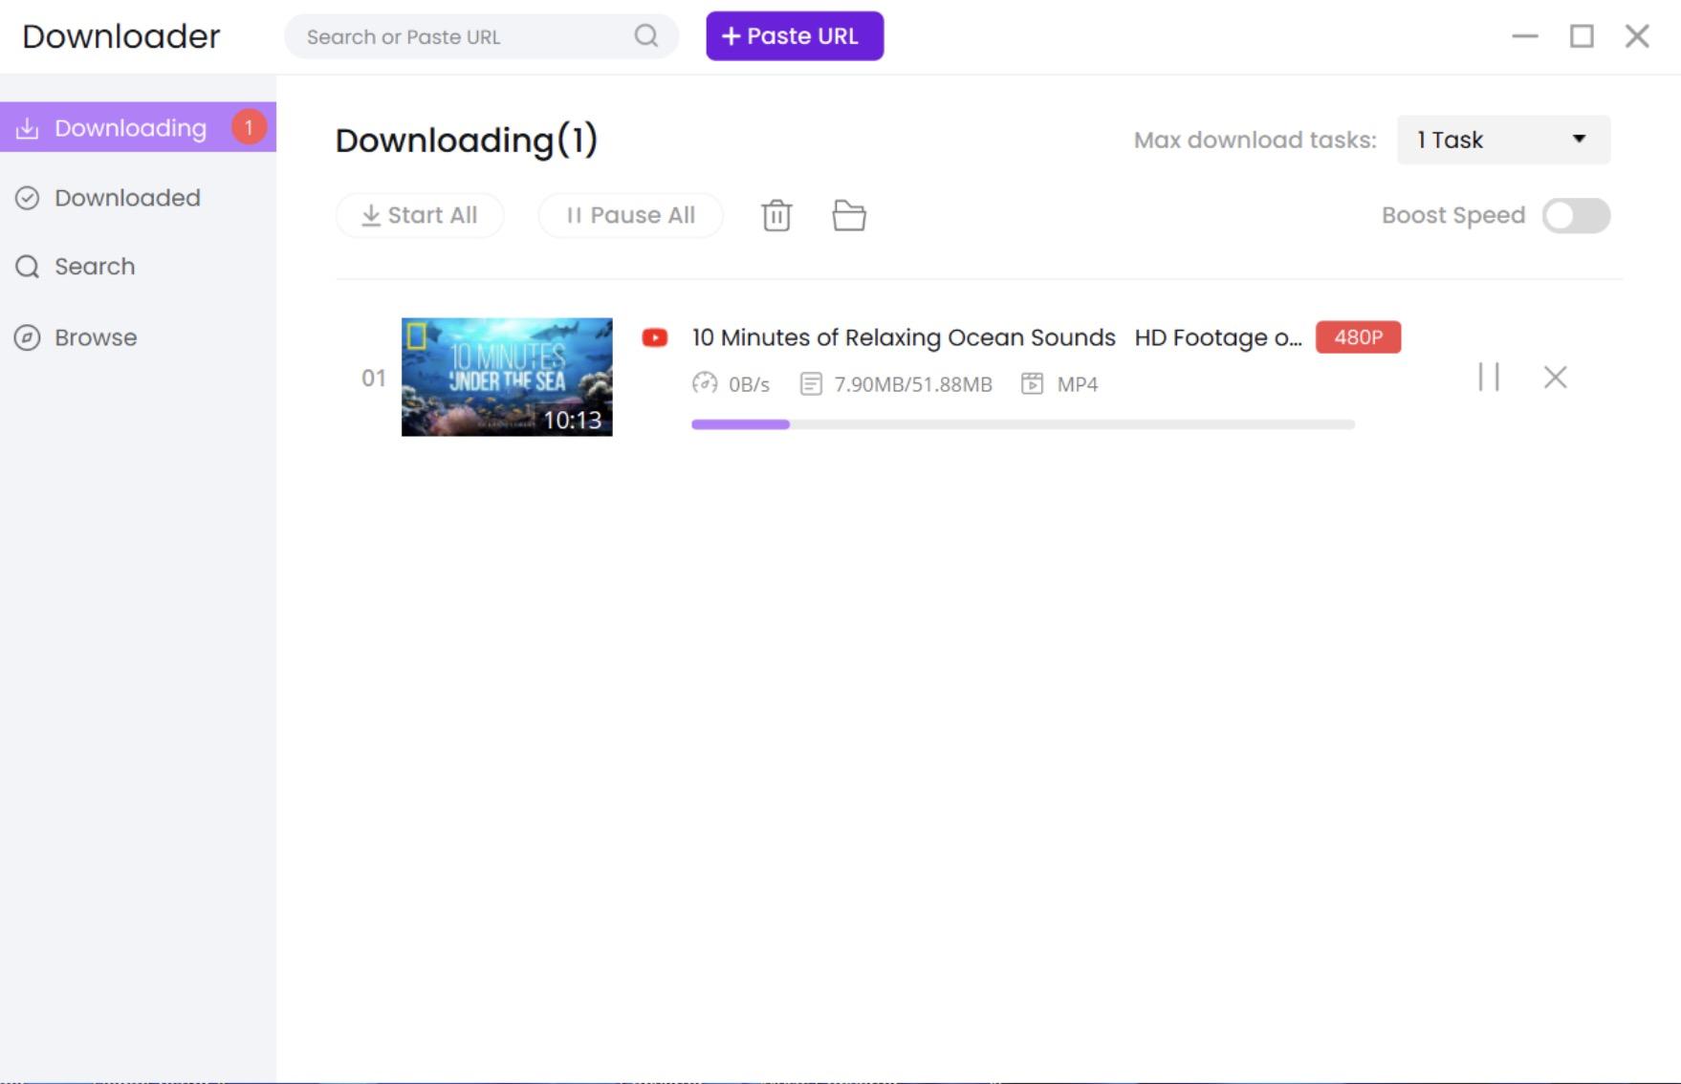The height and width of the screenshot is (1084, 1681).
Task: Open the Search section in sidebar
Action: [x=95, y=267]
